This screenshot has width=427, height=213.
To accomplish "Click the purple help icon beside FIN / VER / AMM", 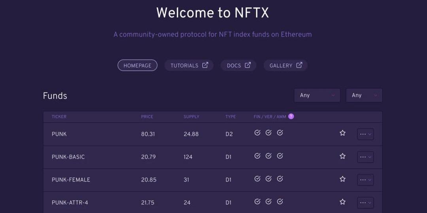I will (x=291, y=116).
